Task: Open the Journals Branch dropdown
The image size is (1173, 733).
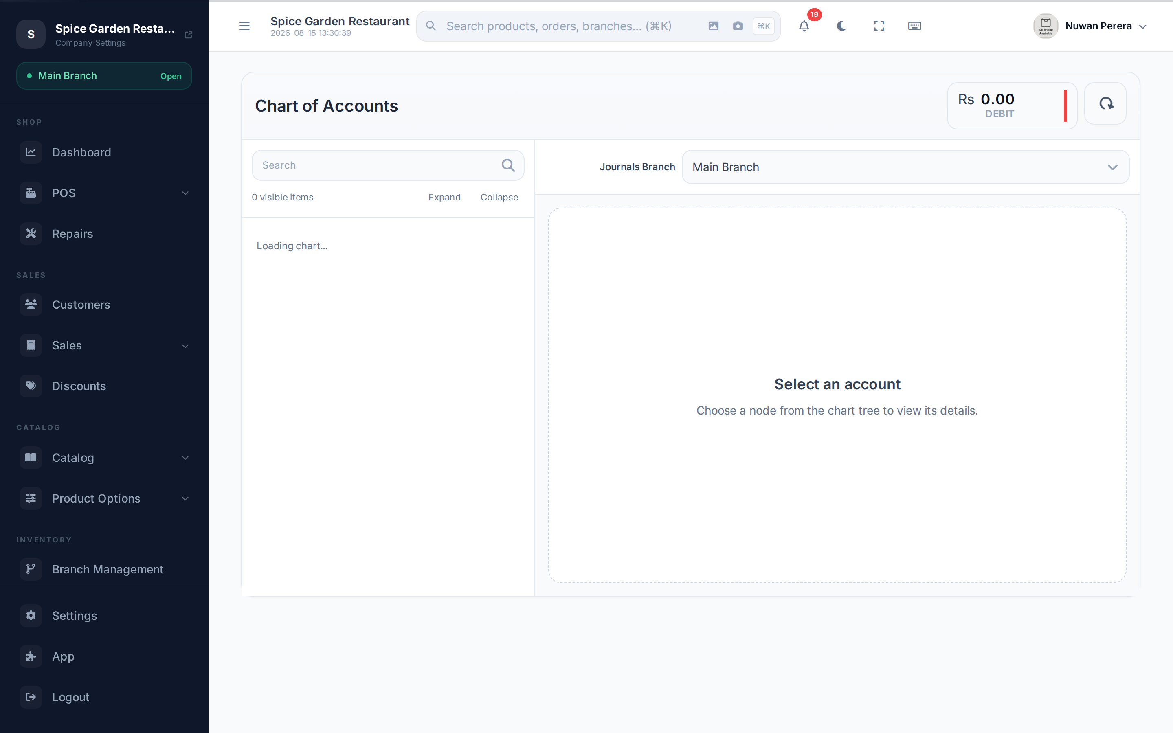Action: tap(905, 167)
